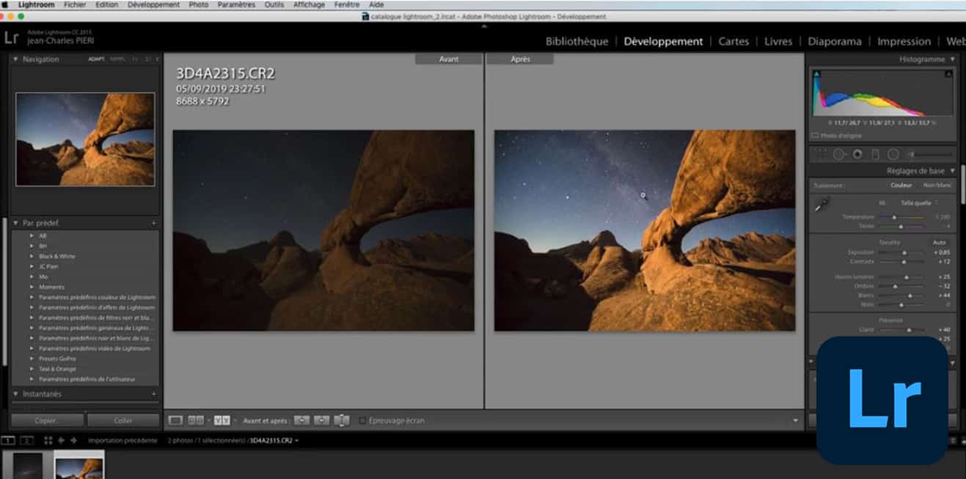Image resolution: width=966 pixels, height=479 pixels.
Task: Enable the Epreuvage écran checkbox
Action: pyautogui.click(x=362, y=420)
